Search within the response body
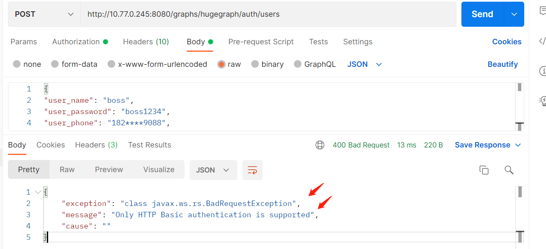 [509, 170]
